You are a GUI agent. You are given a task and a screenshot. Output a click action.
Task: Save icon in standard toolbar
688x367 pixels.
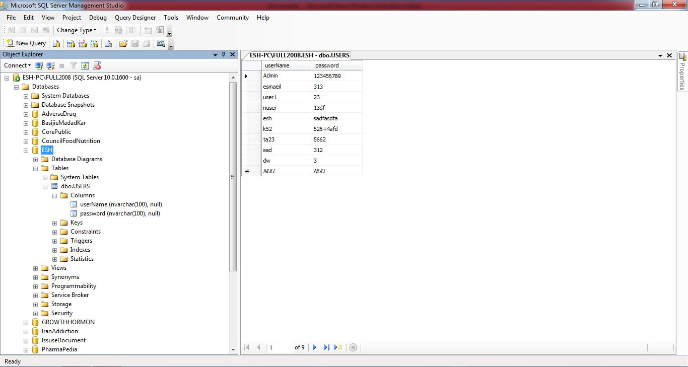(x=135, y=43)
